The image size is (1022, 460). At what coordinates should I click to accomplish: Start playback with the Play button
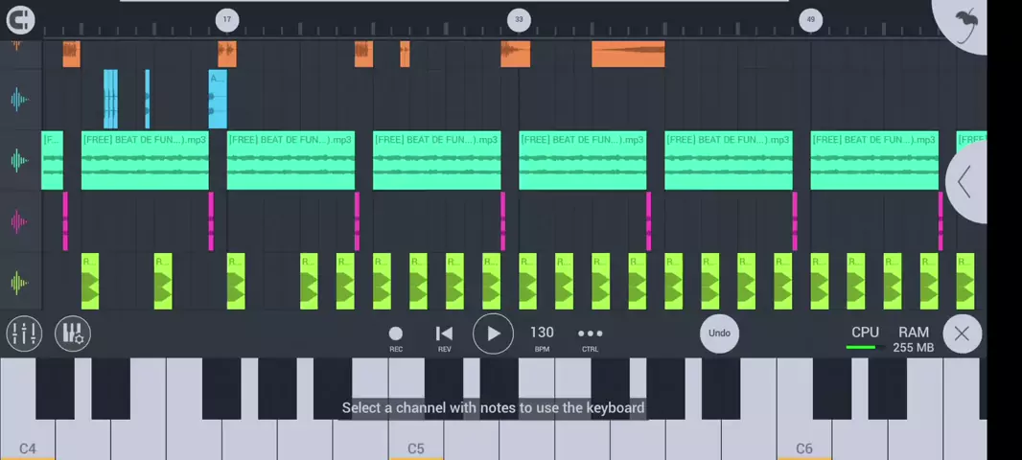(493, 333)
